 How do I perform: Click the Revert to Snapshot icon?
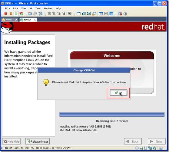[35, 14]
